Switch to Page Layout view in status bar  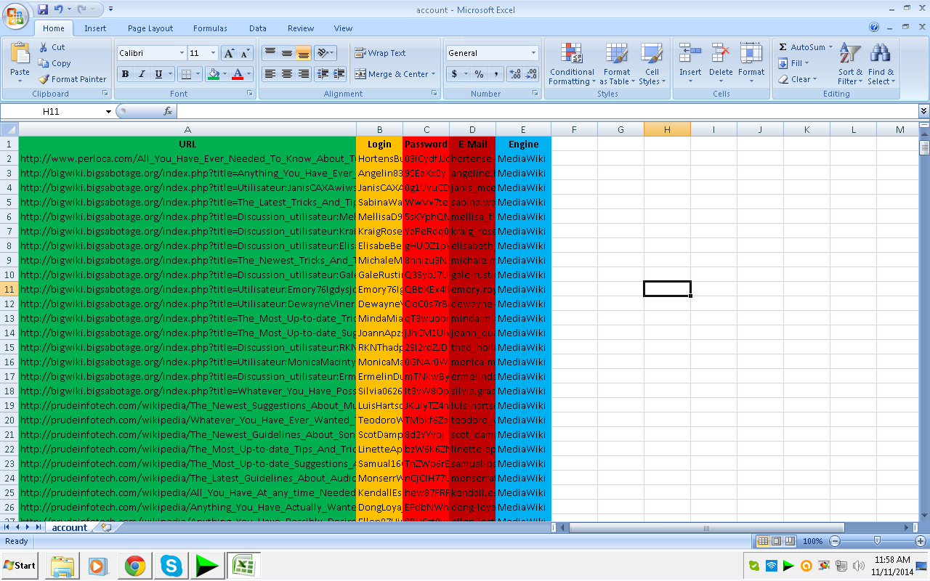(776, 541)
